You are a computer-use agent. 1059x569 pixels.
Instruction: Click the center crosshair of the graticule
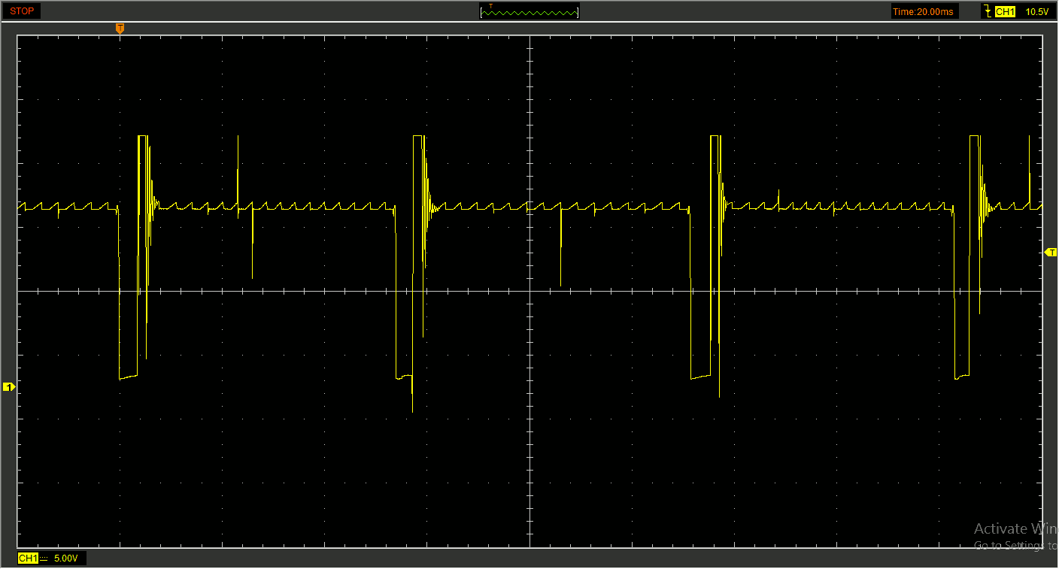(529, 291)
